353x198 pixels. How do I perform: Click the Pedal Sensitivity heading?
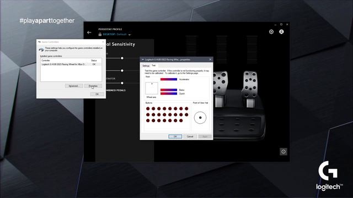(x=120, y=44)
